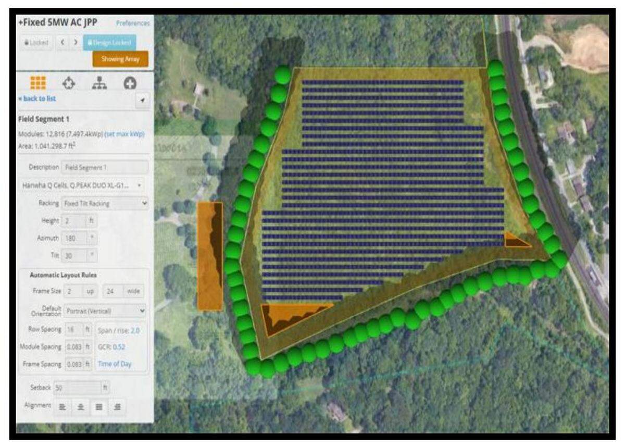Click the Time of Day link
Viewport: 625px width, 448px height.
tap(115, 364)
